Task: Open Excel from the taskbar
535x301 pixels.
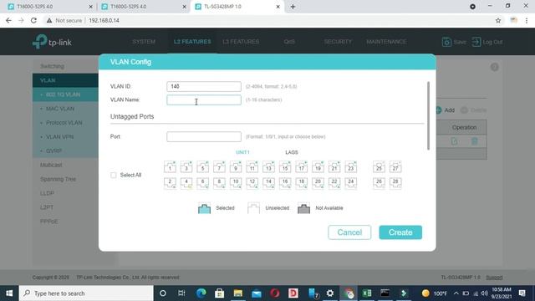Action: 367,293
